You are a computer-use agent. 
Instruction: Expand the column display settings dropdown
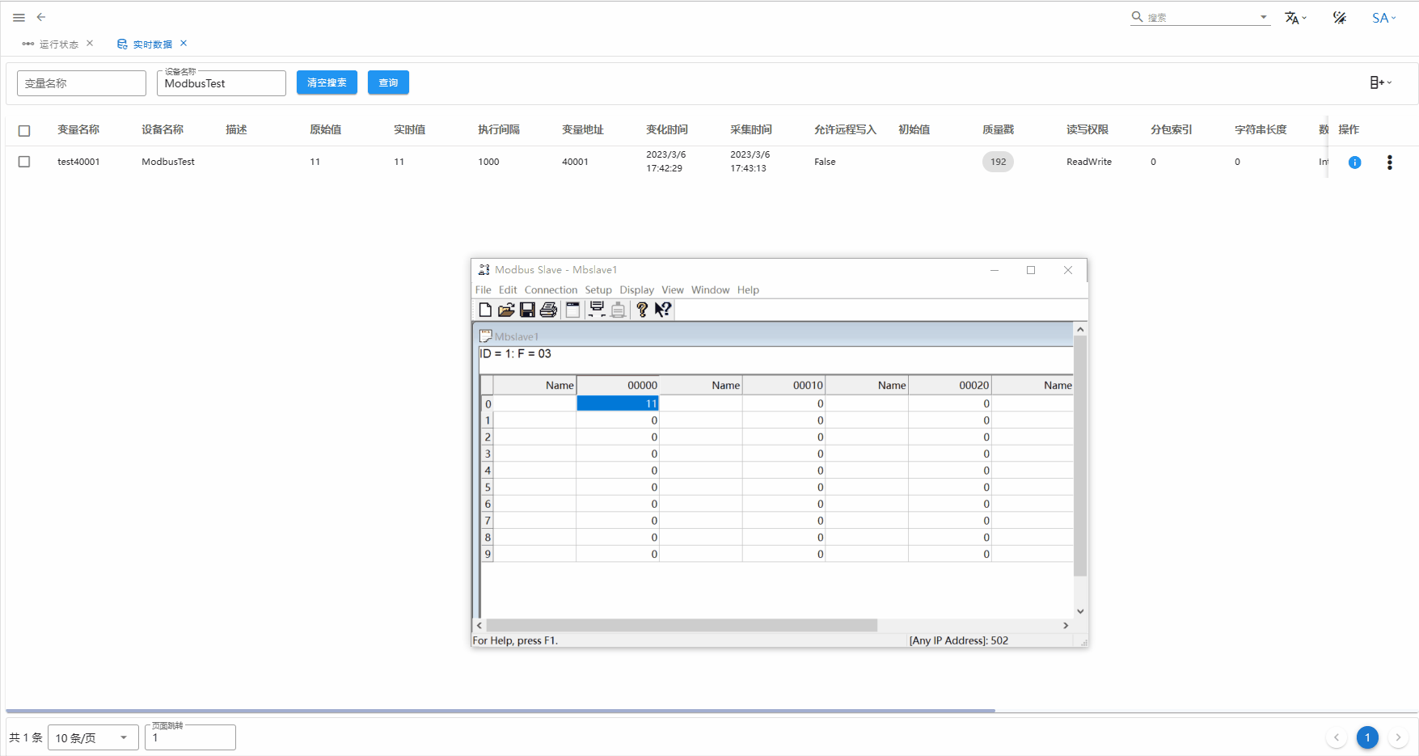[1380, 82]
